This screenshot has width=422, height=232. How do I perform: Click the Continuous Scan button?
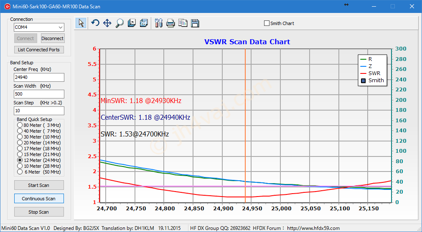point(39,199)
